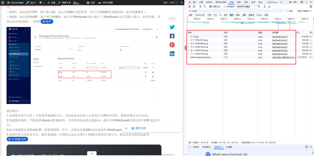The width and height of the screenshot is (314, 156).
Task: Click the 自定义 customize link
Action: 31,2
